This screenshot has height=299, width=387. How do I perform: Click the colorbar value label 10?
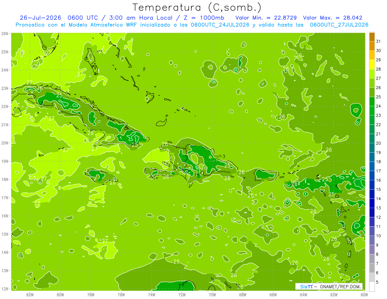[x=378, y=236]
